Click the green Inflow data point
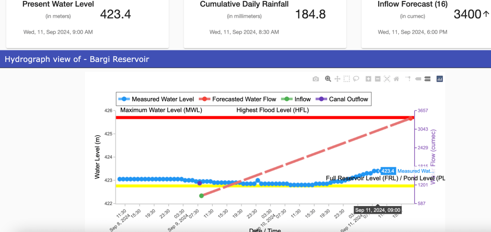Image resolution: width=491 pixels, height=232 pixels. point(202,195)
